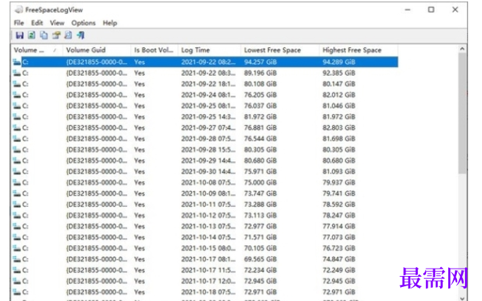This screenshot has width=482, height=301.
Task: Select the log time 2021-09-22 18:1... cell
Action: pos(208,84)
